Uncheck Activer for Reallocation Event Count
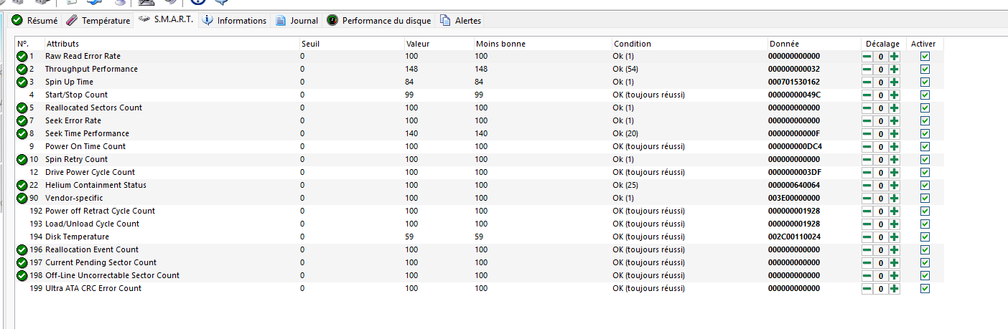This screenshot has width=1008, height=329. click(x=925, y=250)
